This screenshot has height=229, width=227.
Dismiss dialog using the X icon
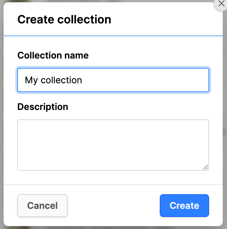[x=221, y=4]
